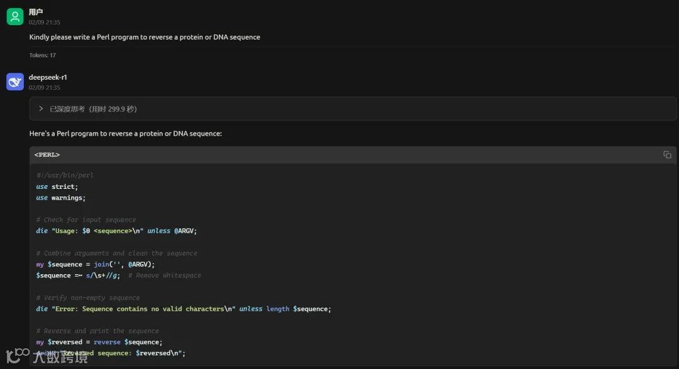This screenshot has height=369, width=679.
Task: Click the 已深度思考 (用时 299.9 秒) label
Action: tap(93, 109)
